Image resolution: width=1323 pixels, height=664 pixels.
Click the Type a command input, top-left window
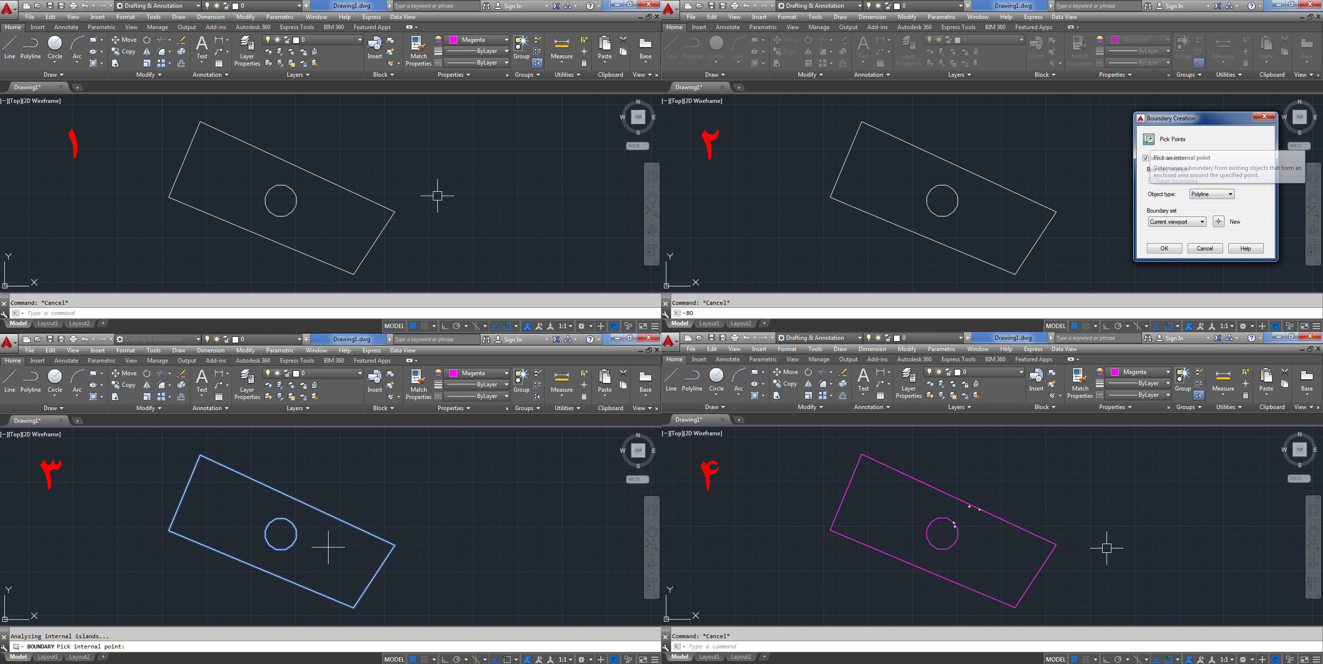[334, 313]
